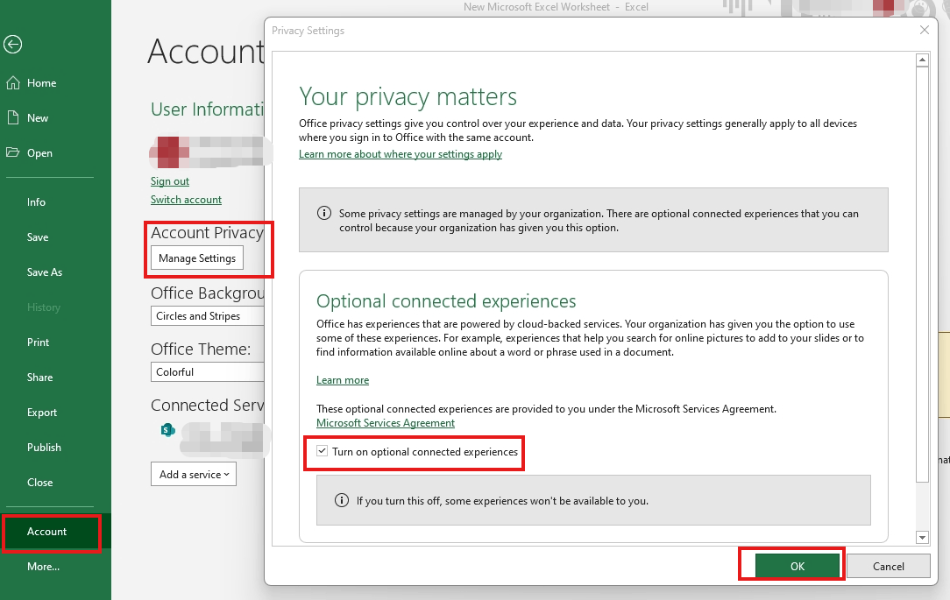950x600 pixels.
Task: Confirm with the OK button
Action: (798, 566)
